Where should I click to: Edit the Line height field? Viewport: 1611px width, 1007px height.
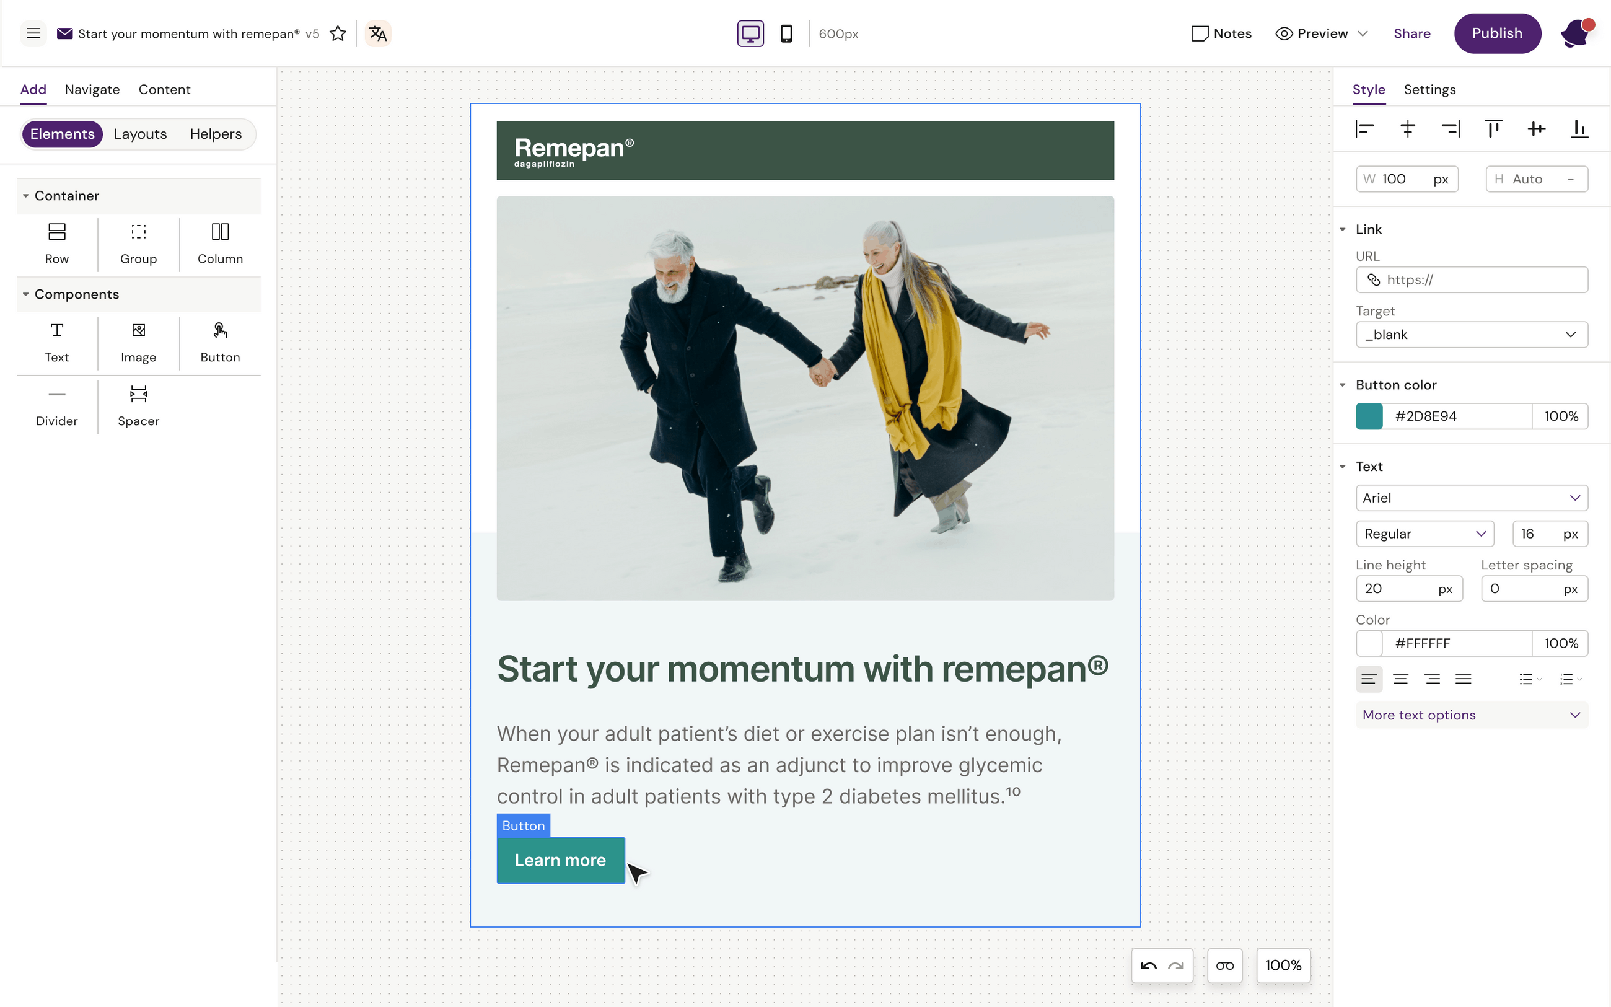1408,589
